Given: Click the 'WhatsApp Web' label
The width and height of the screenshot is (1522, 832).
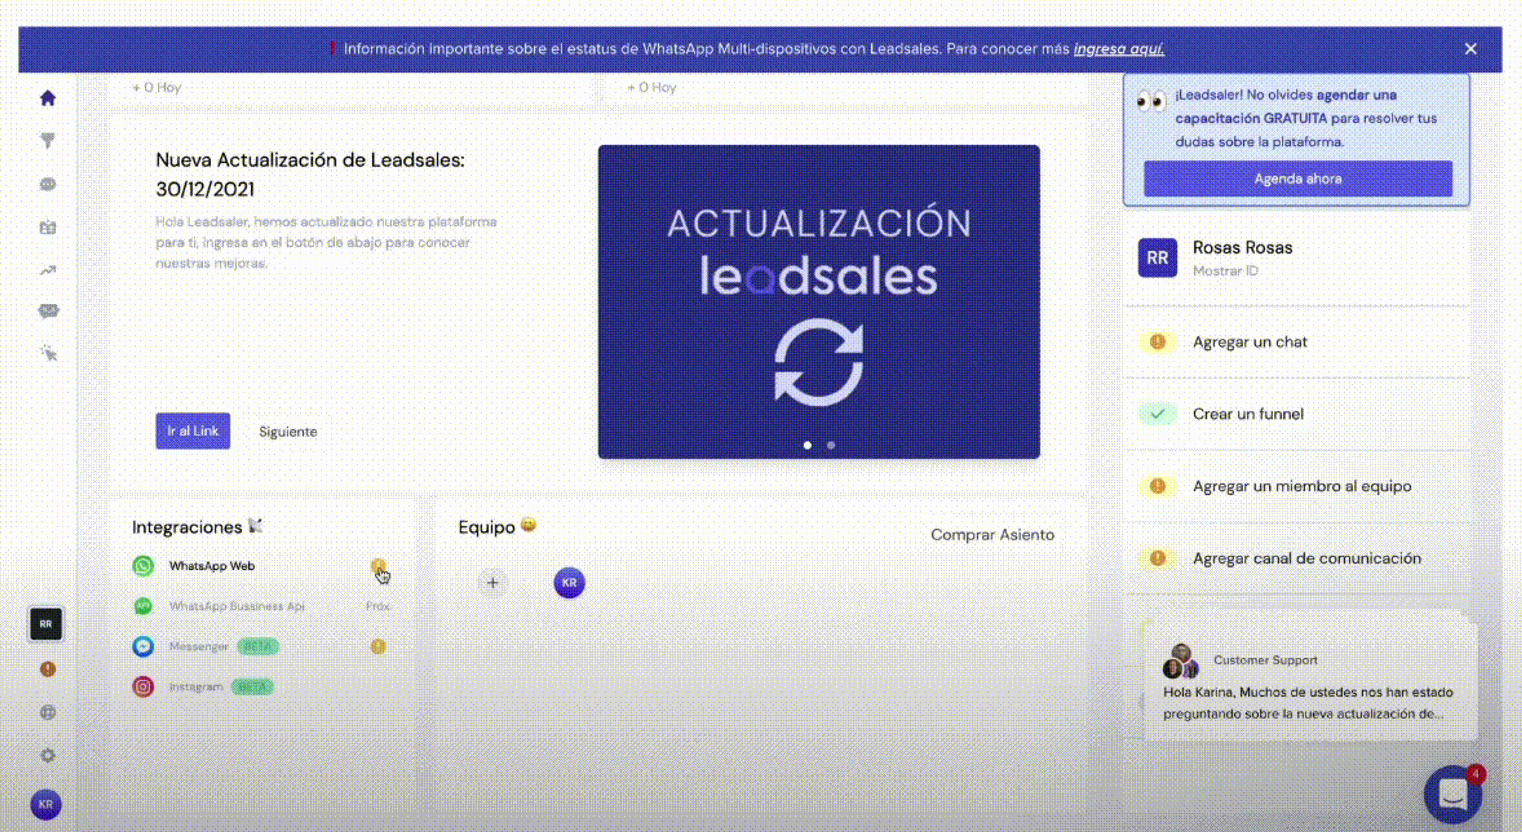Looking at the screenshot, I should (x=212, y=566).
